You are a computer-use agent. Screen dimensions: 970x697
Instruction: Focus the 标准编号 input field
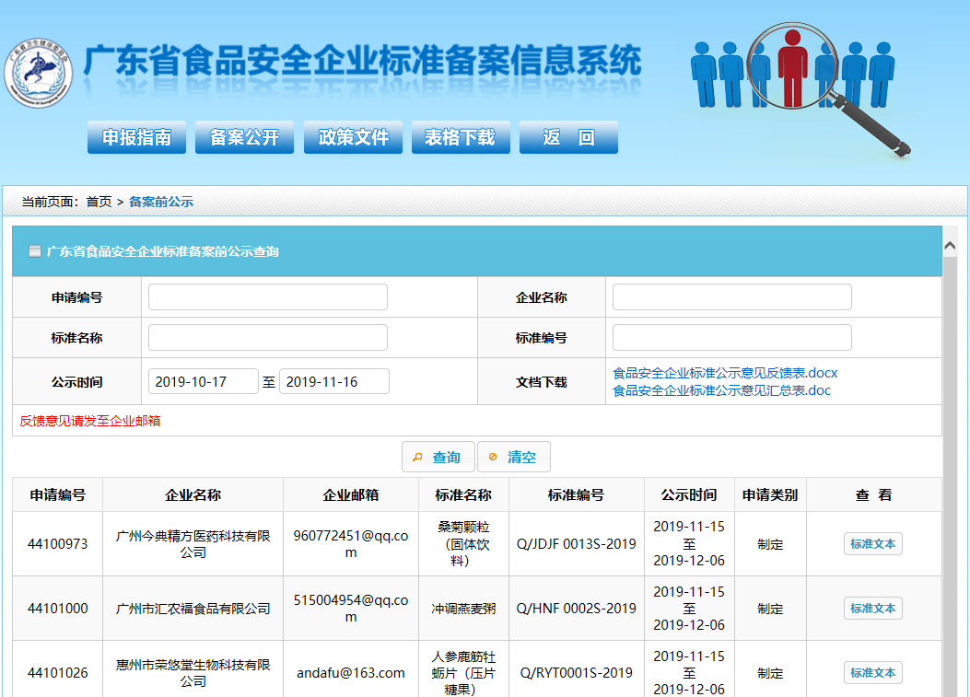point(731,338)
